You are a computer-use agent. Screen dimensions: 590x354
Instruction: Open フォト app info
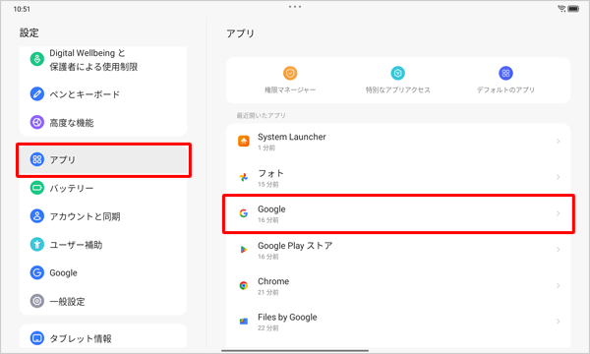(x=398, y=178)
